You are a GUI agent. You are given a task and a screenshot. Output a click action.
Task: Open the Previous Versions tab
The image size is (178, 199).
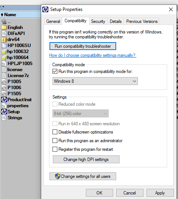(x=142, y=21)
